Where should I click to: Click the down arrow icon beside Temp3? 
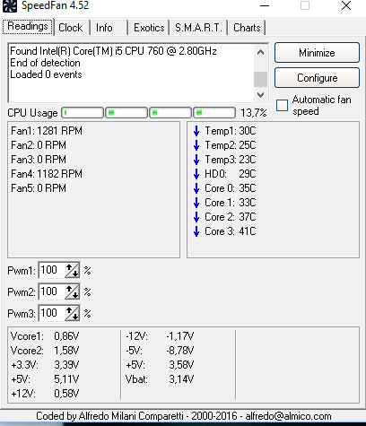click(x=196, y=160)
